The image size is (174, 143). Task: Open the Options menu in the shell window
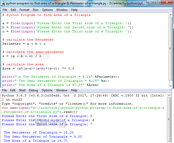click(47, 90)
